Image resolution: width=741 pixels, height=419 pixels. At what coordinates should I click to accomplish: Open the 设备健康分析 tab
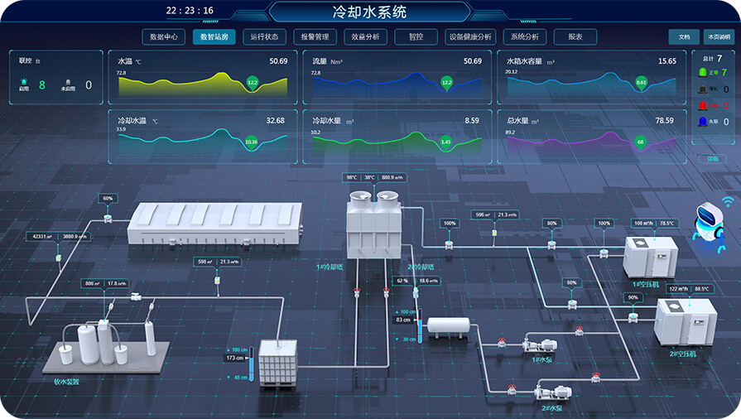tap(469, 37)
